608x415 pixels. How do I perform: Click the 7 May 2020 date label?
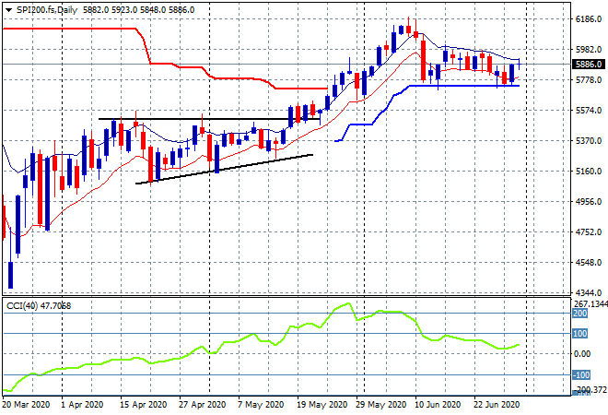pyautogui.click(x=261, y=405)
